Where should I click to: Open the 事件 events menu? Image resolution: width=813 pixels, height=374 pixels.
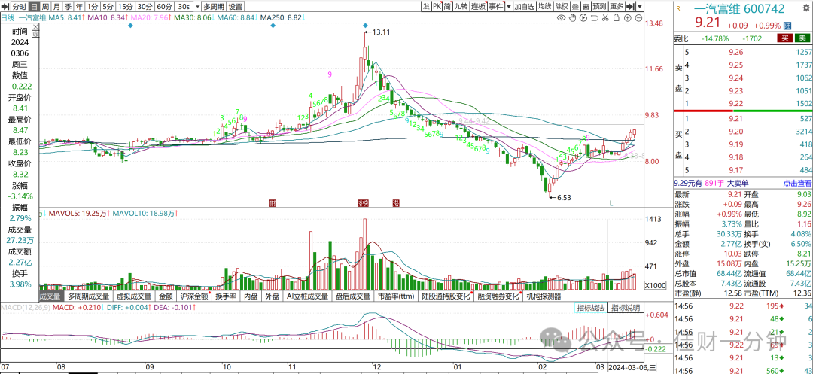(x=495, y=7)
